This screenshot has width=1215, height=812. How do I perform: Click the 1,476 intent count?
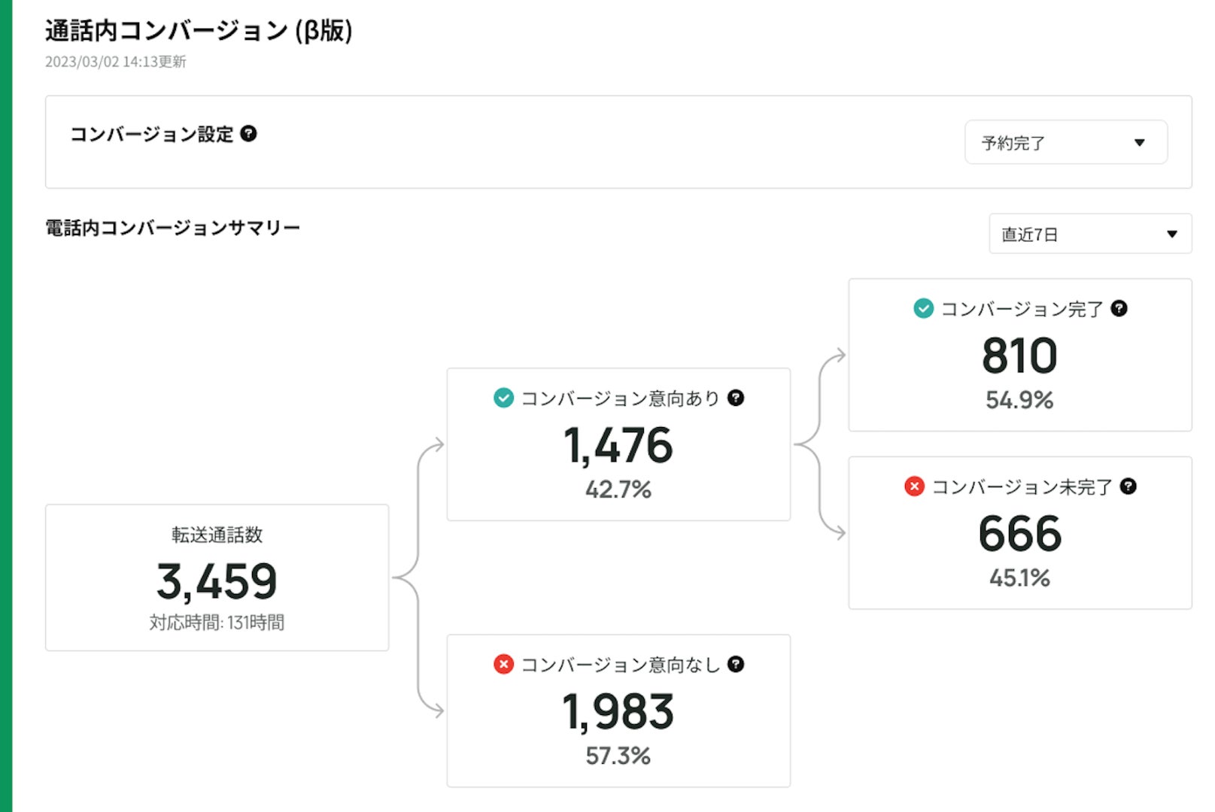pyautogui.click(x=618, y=445)
